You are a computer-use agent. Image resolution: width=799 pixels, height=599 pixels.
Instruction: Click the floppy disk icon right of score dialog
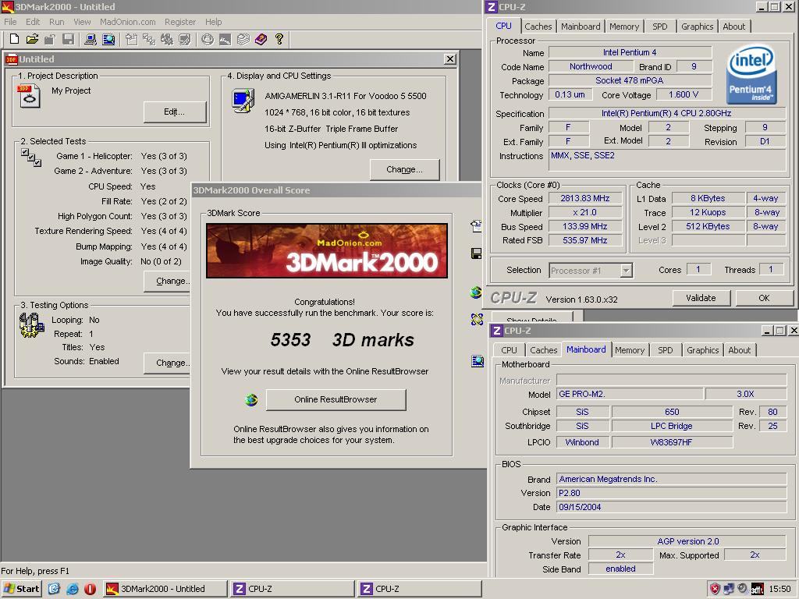pyautogui.click(x=477, y=253)
